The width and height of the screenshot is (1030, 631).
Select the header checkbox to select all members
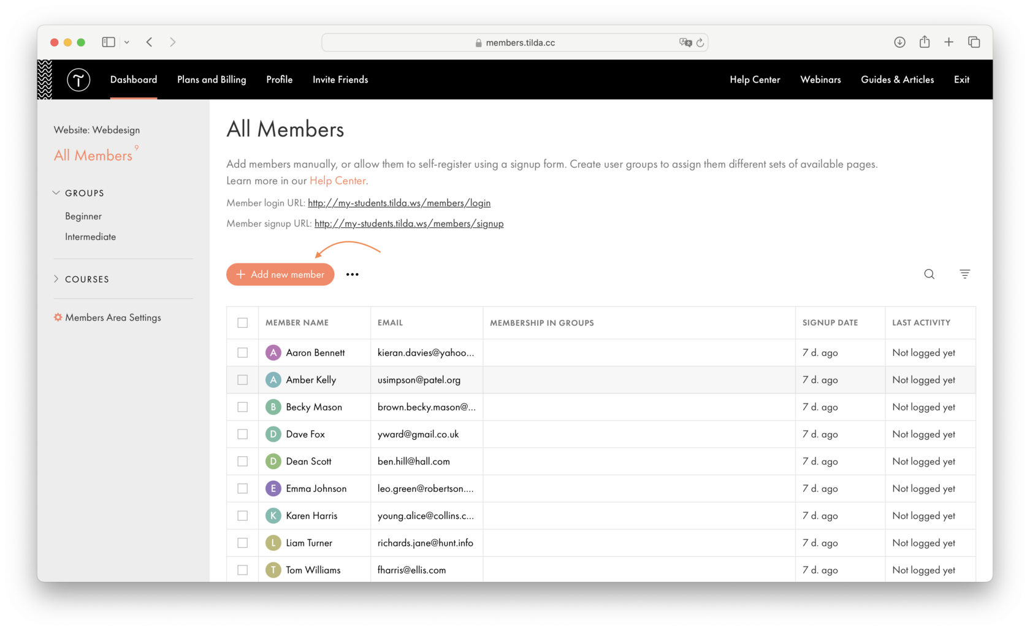(x=243, y=322)
